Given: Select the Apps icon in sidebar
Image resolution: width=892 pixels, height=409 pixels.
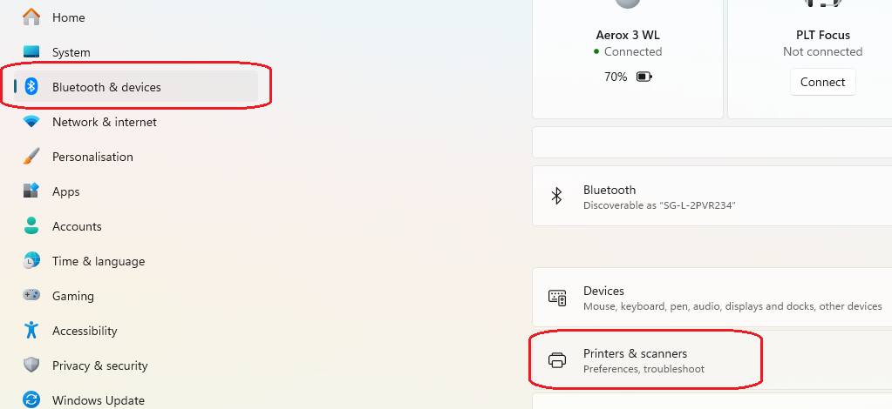Looking at the screenshot, I should click(x=31, y=191).
